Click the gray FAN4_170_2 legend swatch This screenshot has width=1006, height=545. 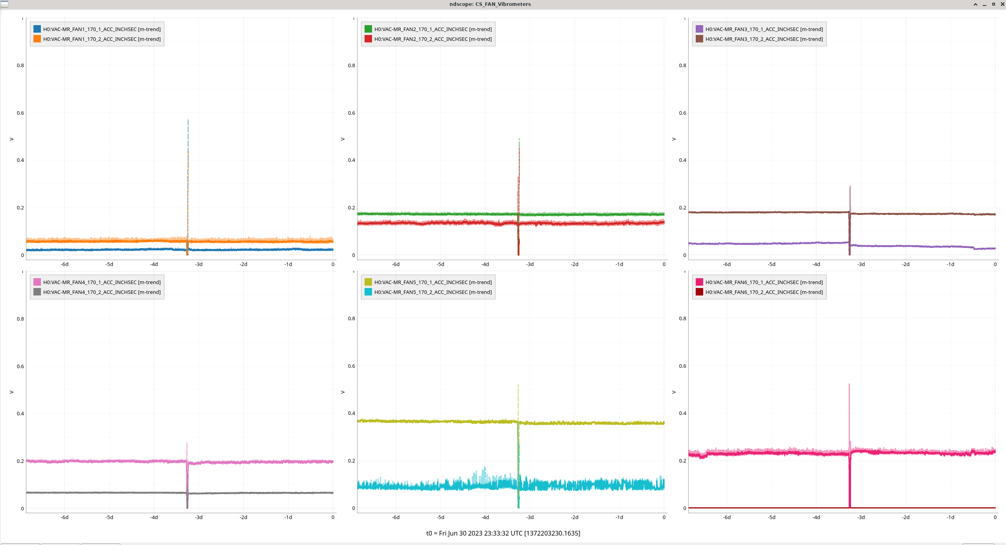point(37,292)
